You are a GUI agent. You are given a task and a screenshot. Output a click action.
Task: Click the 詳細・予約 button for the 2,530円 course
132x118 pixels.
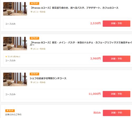[116, 23]
